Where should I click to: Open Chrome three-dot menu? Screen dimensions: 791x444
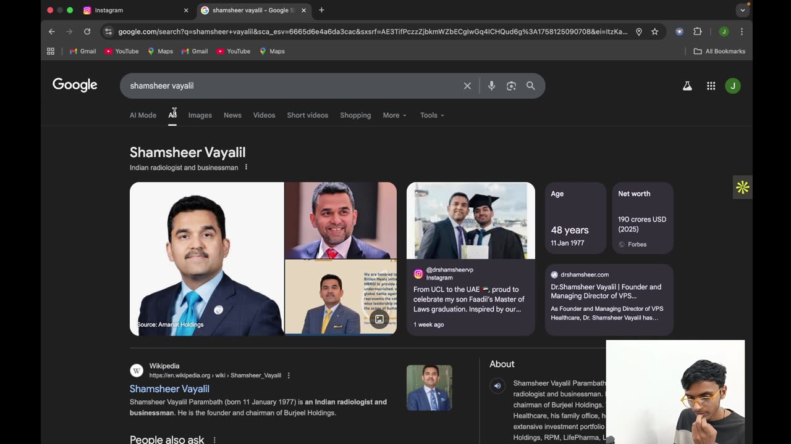(x=742, y=31)
